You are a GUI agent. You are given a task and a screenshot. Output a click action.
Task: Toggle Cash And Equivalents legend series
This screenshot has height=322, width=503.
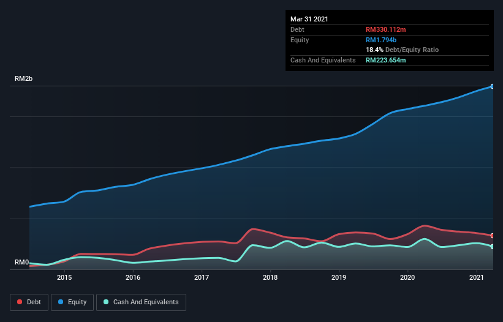[x=141, y=302]
